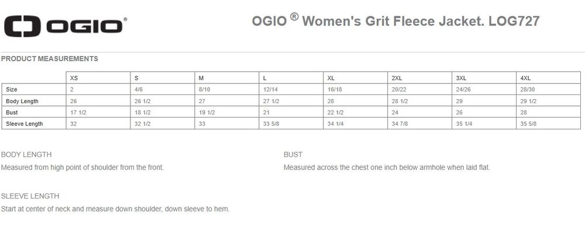The image size is (585, 232).
Task: Click the BODY LENGTH description heading
Action: [26, 154]
